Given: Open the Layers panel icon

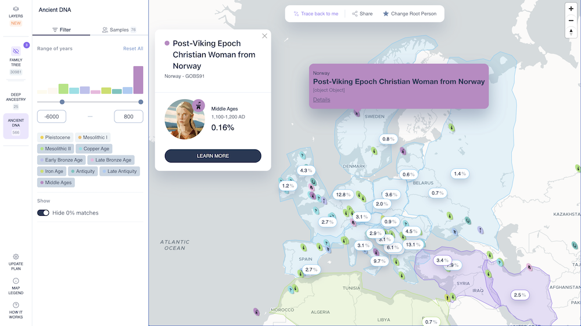Looking at the screenshot, I should pyautogui.click(x=16, y=9).
